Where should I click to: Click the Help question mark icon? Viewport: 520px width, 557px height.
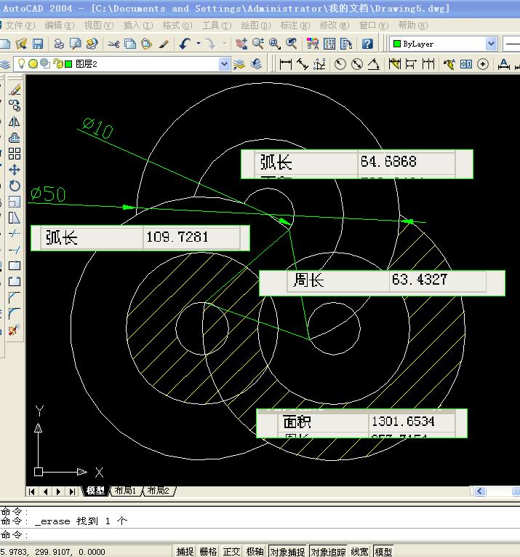tap(367, 44)
